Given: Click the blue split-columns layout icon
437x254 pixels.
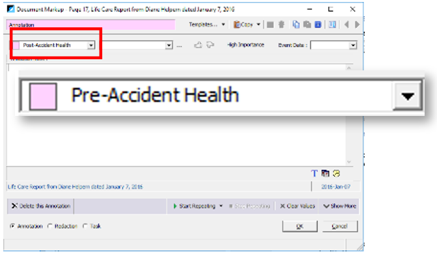Looking at the screenshot, I should click(x=332, y=25).
